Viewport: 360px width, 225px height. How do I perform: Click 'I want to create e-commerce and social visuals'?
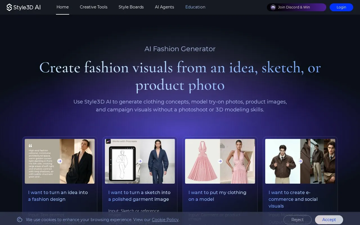pos(293,199)
